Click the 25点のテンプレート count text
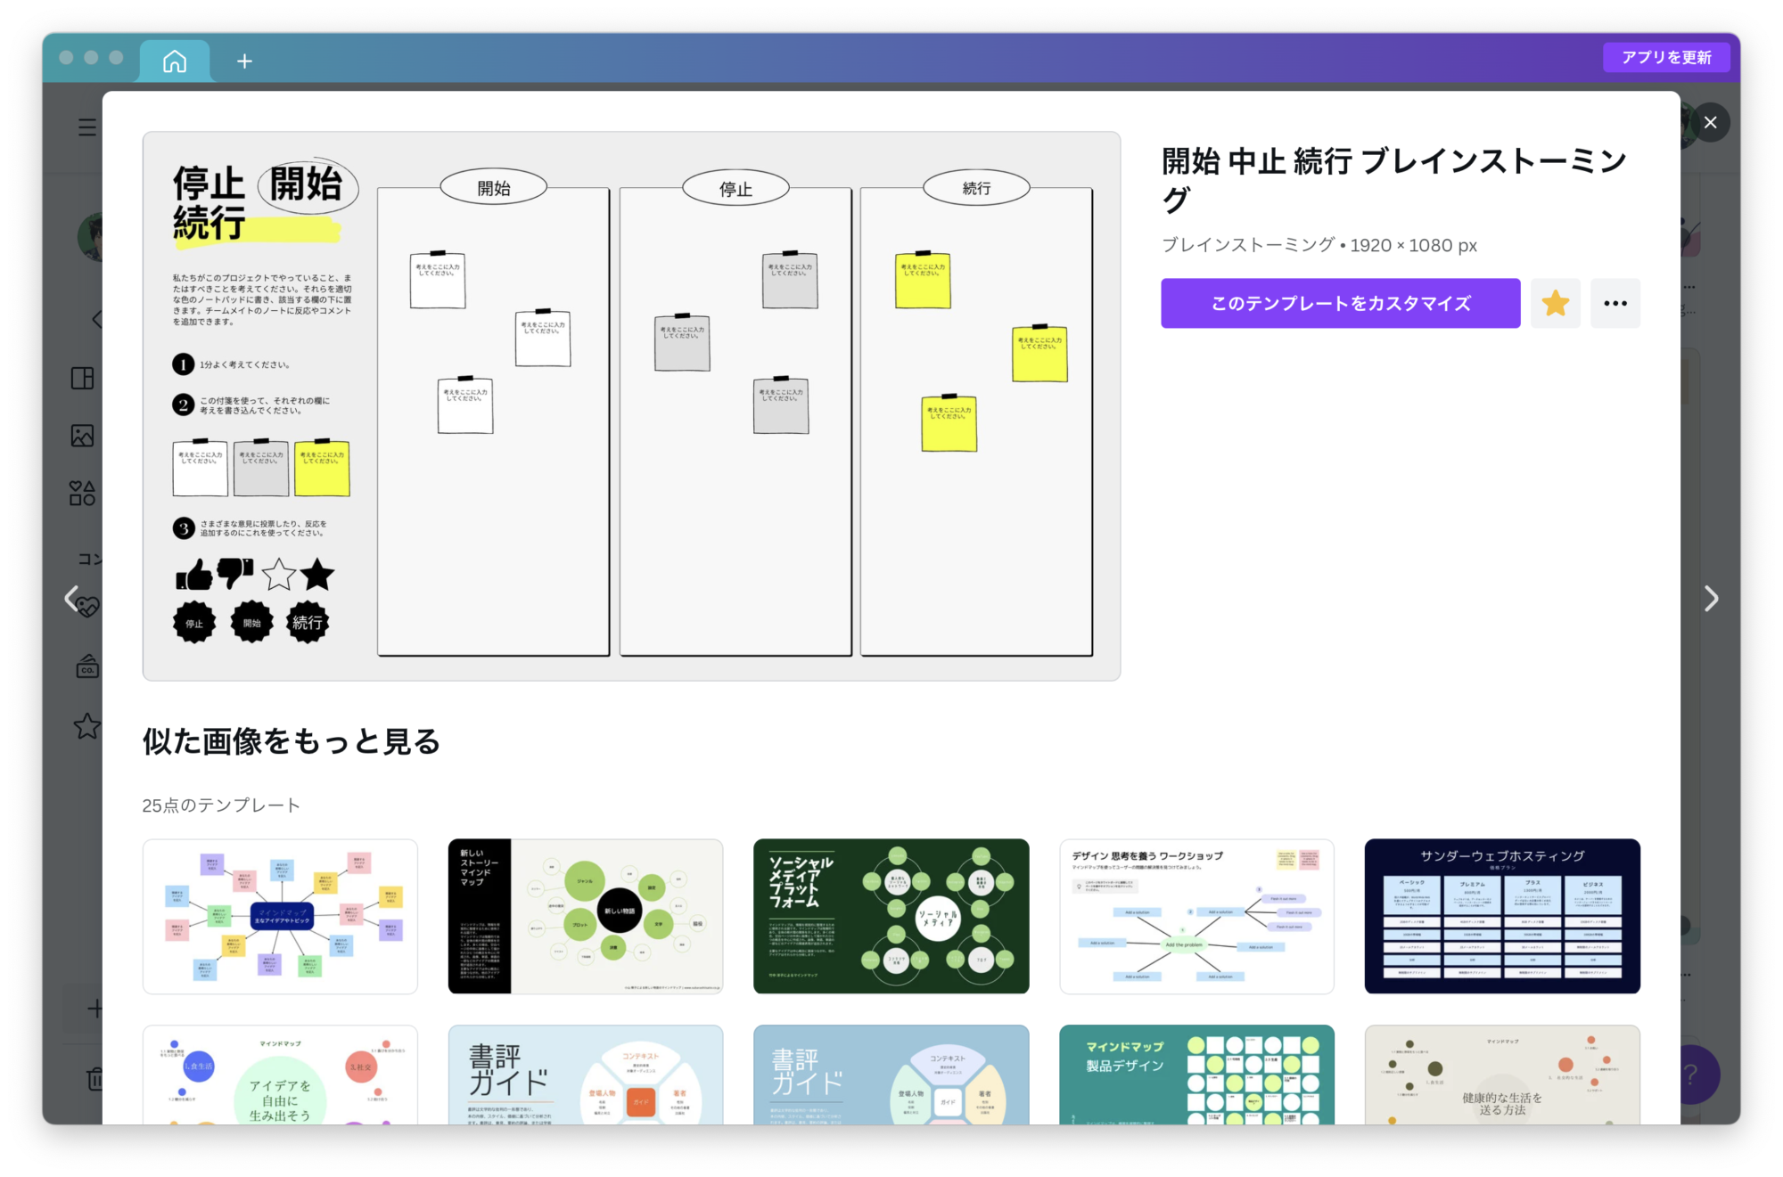The width and height of the screenshot is (1783, 1177). pyautogui.click(x=221, y=805)
